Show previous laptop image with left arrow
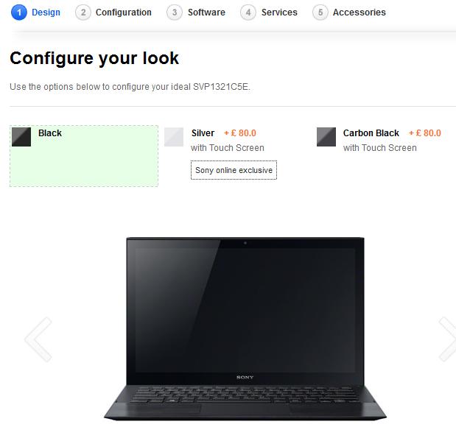Image resolution: width=456 pixels, height=441 pixels. coord(38,339)
